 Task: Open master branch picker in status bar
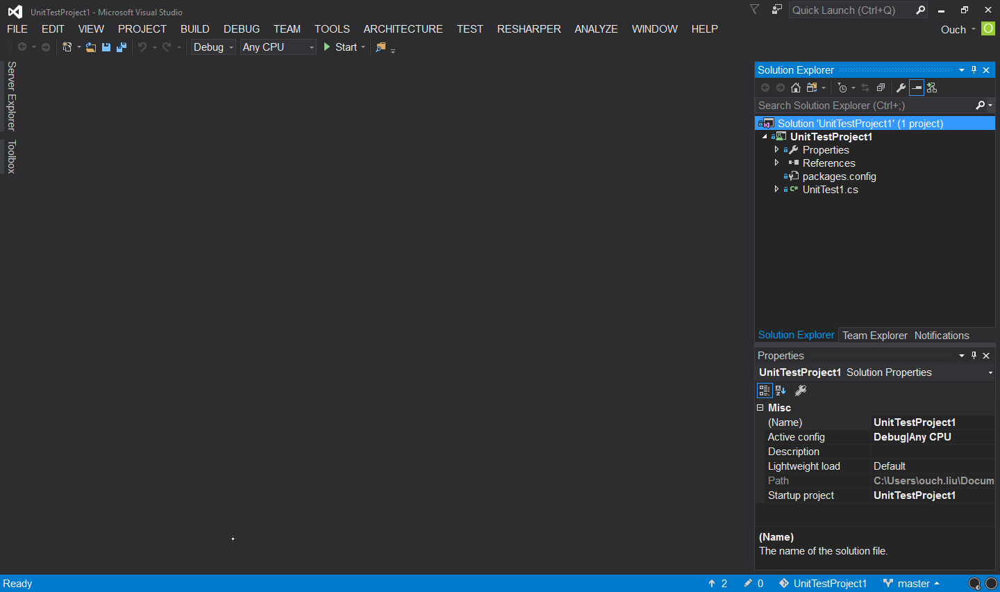point(912,584)
